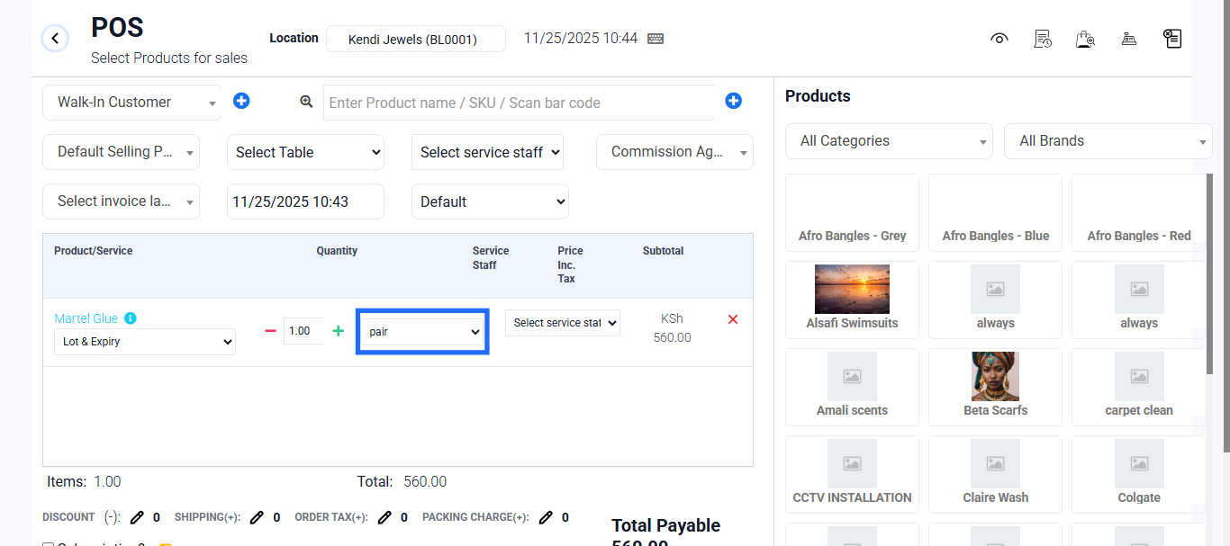Edit shipping with pencil icon
This screenshot has width=1230, height=546.
[x=258, y=517]
